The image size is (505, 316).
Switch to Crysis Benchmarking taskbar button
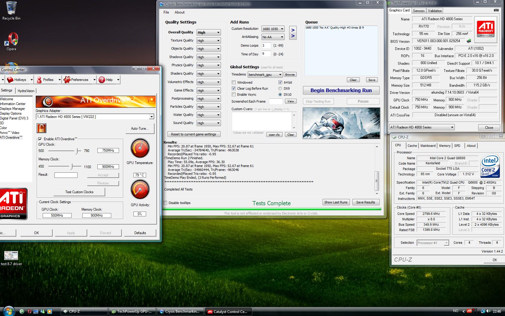pyautogui.click(x=180, y=311)
